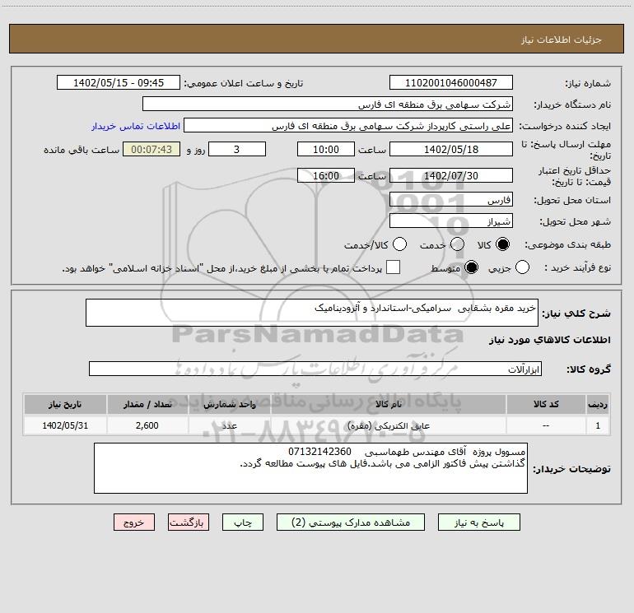Click the remaining time field 00:07:43
The width and height of the screenshot is (634, 613).
click(152, 149)
